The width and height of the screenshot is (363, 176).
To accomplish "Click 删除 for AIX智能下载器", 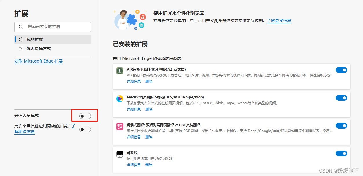I will click(149, 82).
